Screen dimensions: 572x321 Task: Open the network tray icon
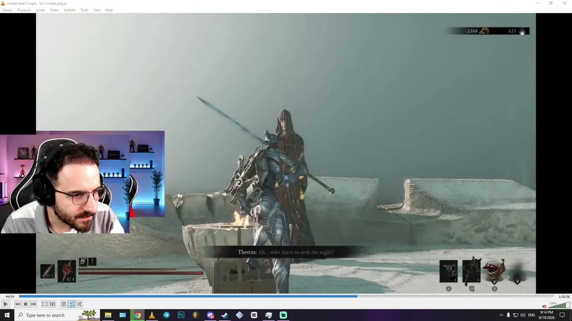pos(515,315)
